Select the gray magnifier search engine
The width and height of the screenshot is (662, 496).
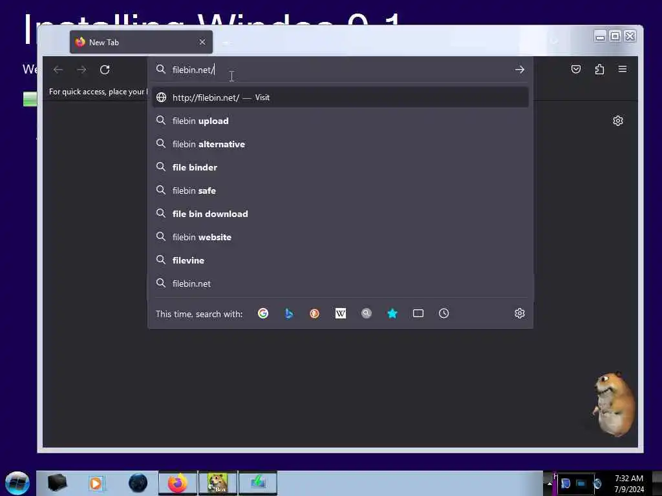[367, 313]
